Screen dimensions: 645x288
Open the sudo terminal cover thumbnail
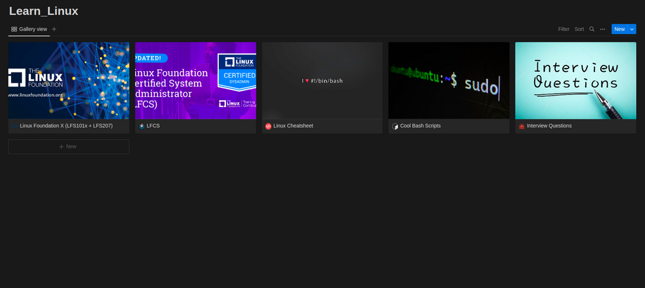point(449,81)
